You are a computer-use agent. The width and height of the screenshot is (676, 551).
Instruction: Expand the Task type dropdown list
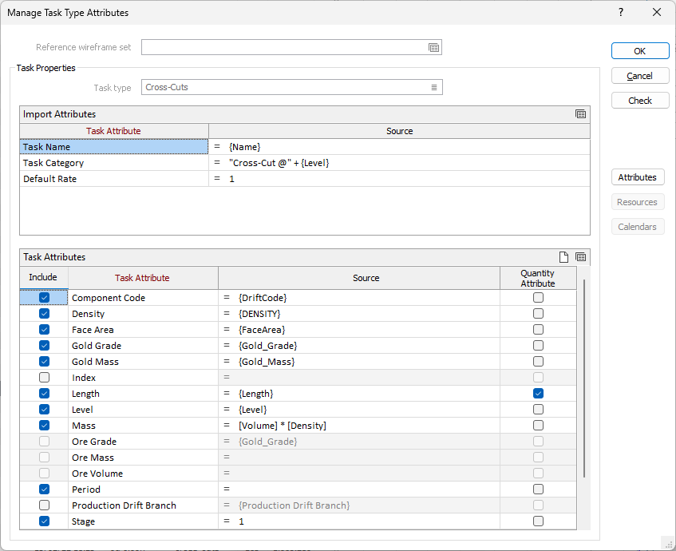pyautogui.click(x=434, y=88)
